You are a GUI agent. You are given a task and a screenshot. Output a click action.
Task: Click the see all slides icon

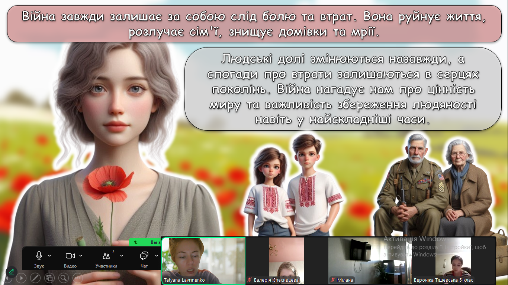click(x=49, y=278)
